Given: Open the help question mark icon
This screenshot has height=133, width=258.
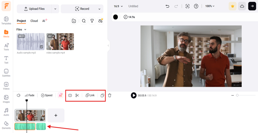Looking at the screenshot, I should coord(196,6).
